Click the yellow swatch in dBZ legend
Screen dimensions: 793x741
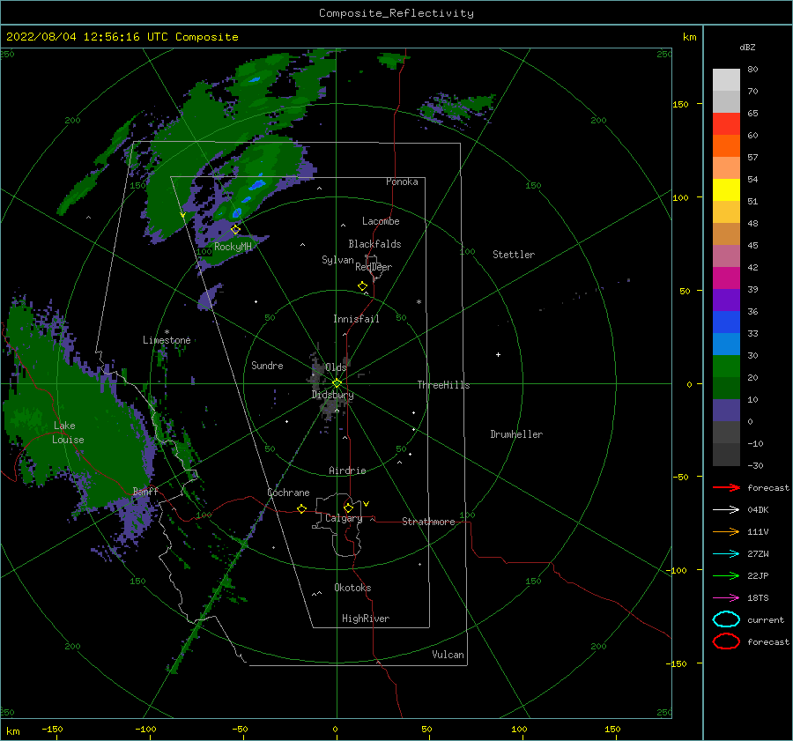[x=726, y=189]
